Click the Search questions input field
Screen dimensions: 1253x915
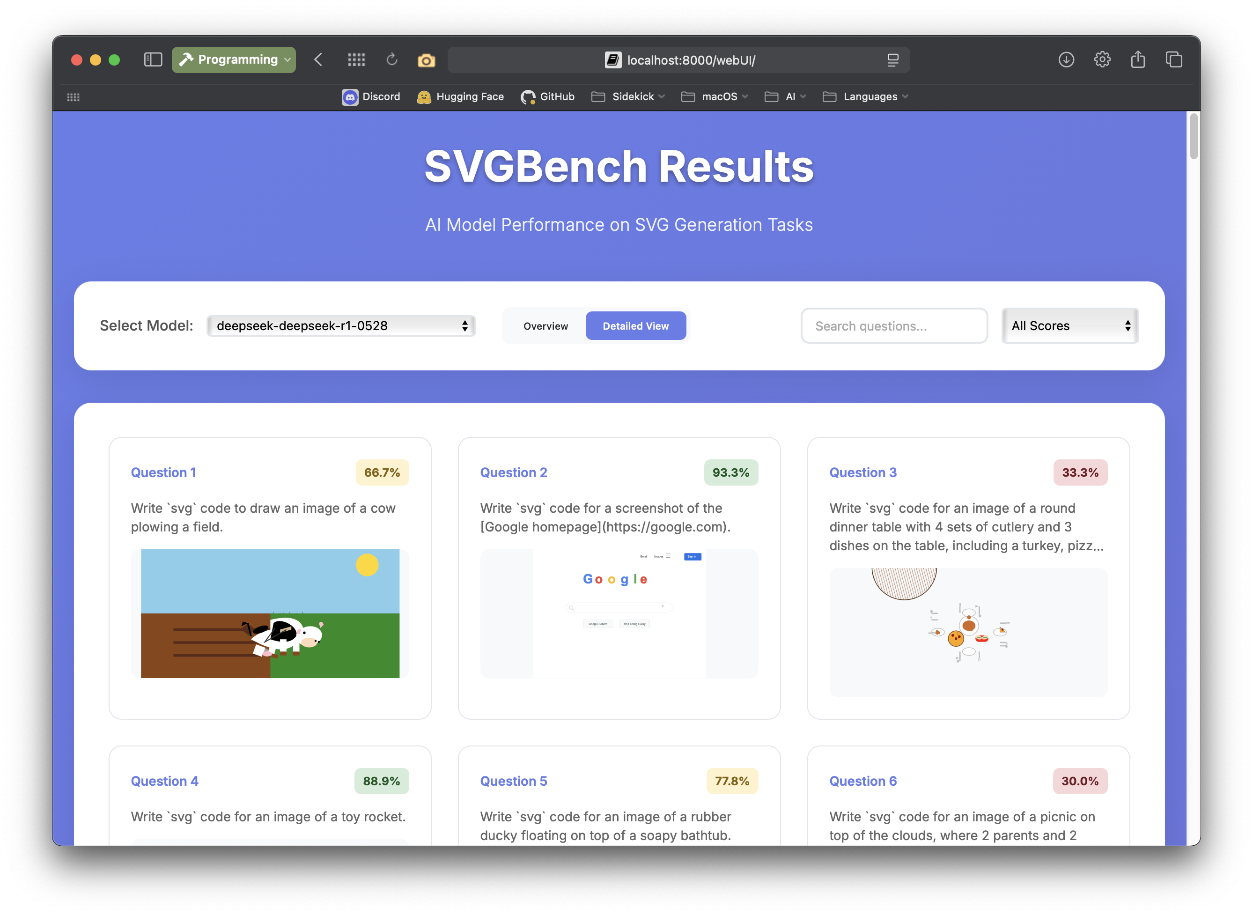pos(894,325)
